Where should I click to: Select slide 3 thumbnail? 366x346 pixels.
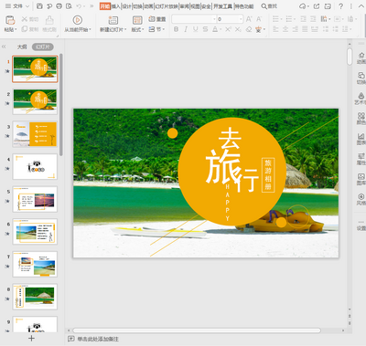coord(35,134)
